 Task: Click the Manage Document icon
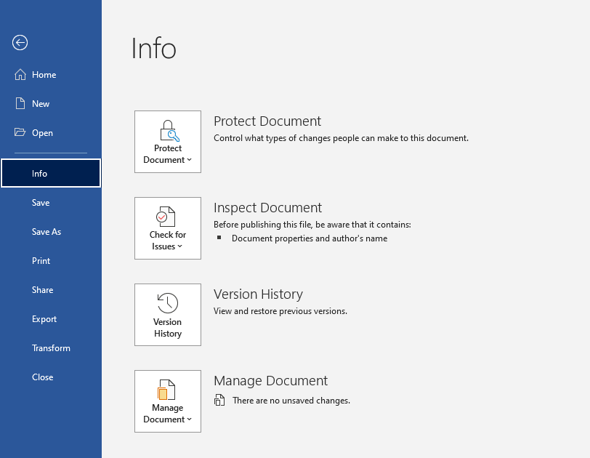point(167,390)
